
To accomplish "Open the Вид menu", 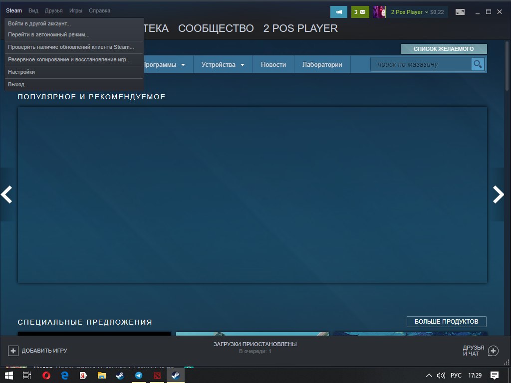I will point(33,10).
